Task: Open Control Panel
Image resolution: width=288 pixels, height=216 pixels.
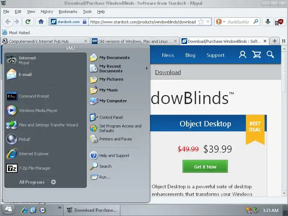Action: click(119, 117)
